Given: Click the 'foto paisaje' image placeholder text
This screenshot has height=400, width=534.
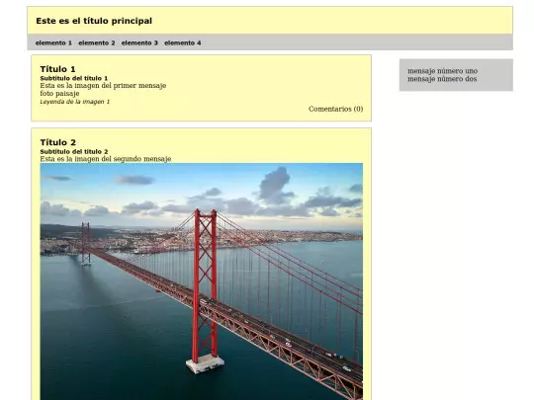Looking at the screenshot, I should pos(59,93).
